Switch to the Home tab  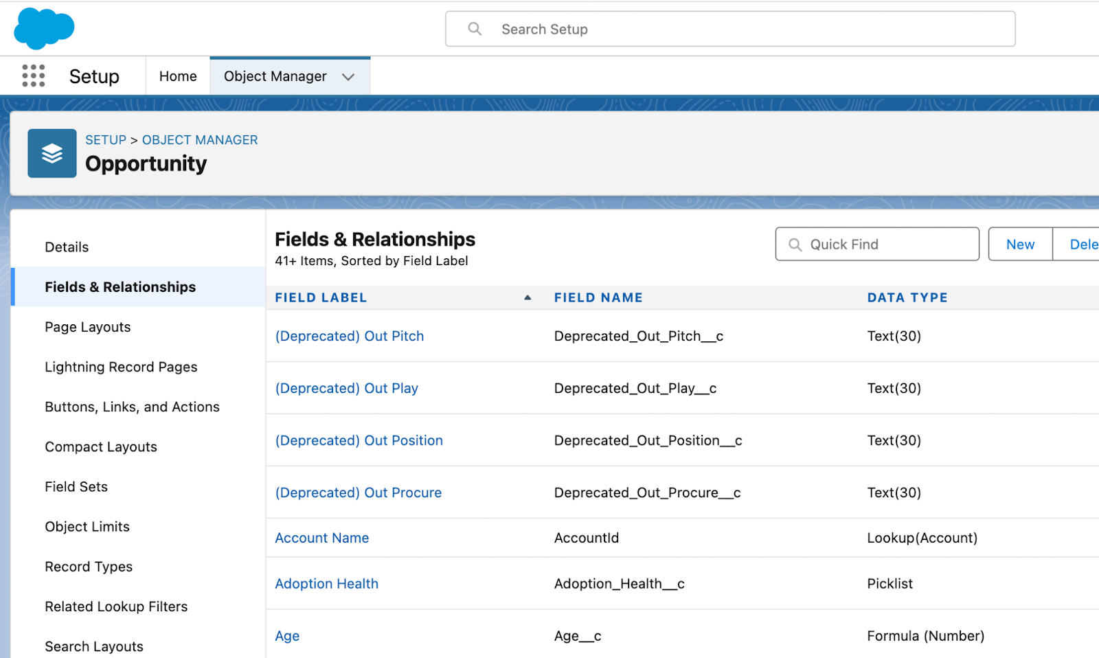point(177,76)
